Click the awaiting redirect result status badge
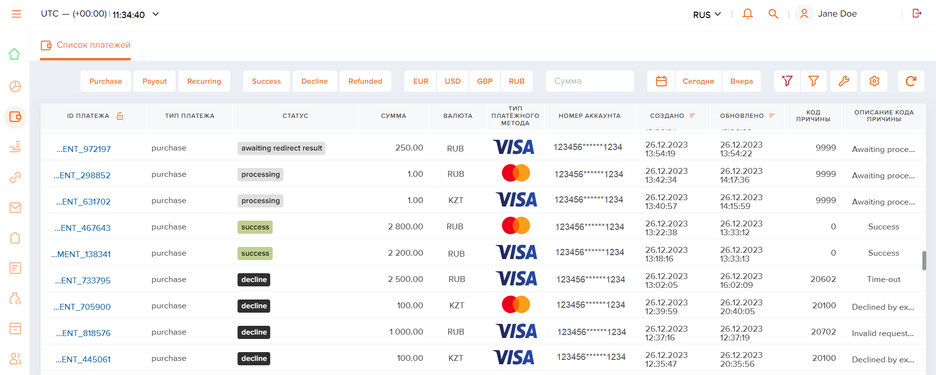936x375 pixels. pyautogui.click(x=281, y=148)
